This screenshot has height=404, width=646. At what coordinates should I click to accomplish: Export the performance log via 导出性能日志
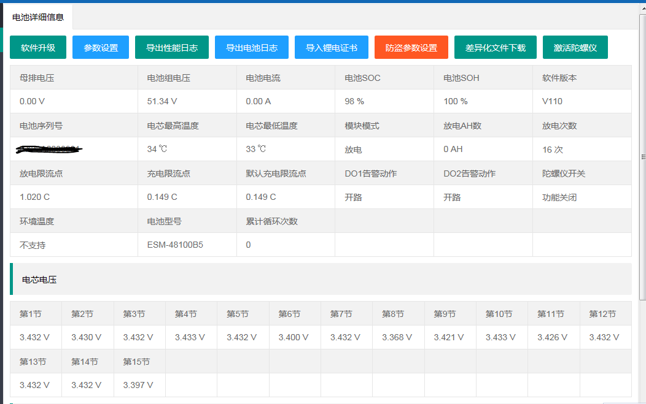click(x=172, y=47)
